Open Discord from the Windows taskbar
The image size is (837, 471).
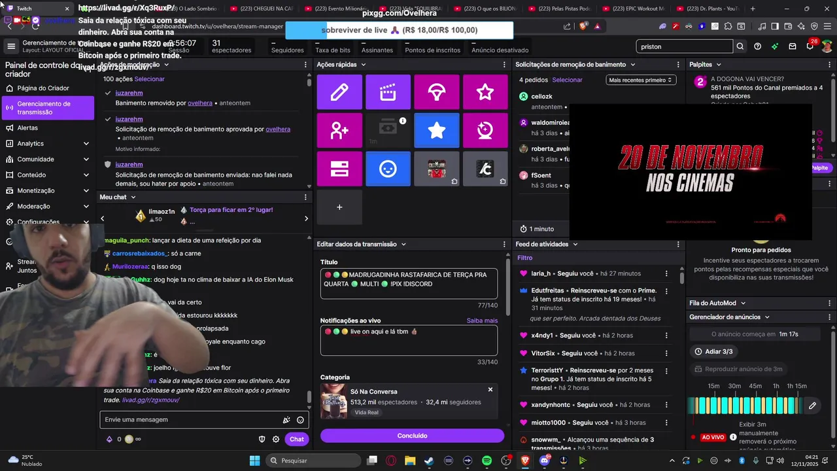point(545,461)
